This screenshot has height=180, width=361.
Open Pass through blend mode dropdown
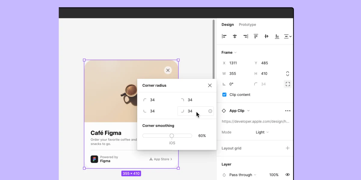[242, 175]
